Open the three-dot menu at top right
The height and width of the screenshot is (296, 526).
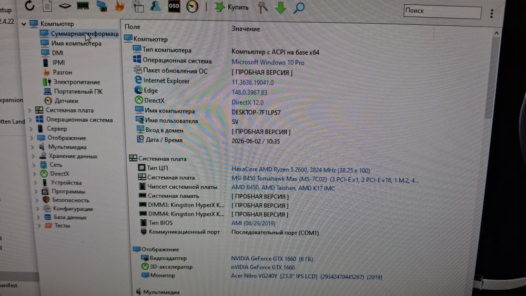491,14
